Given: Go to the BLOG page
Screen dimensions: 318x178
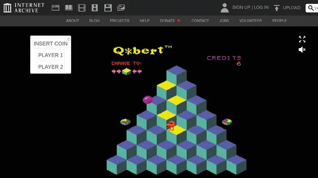Looking at the screenshot, I should point(94,21).
